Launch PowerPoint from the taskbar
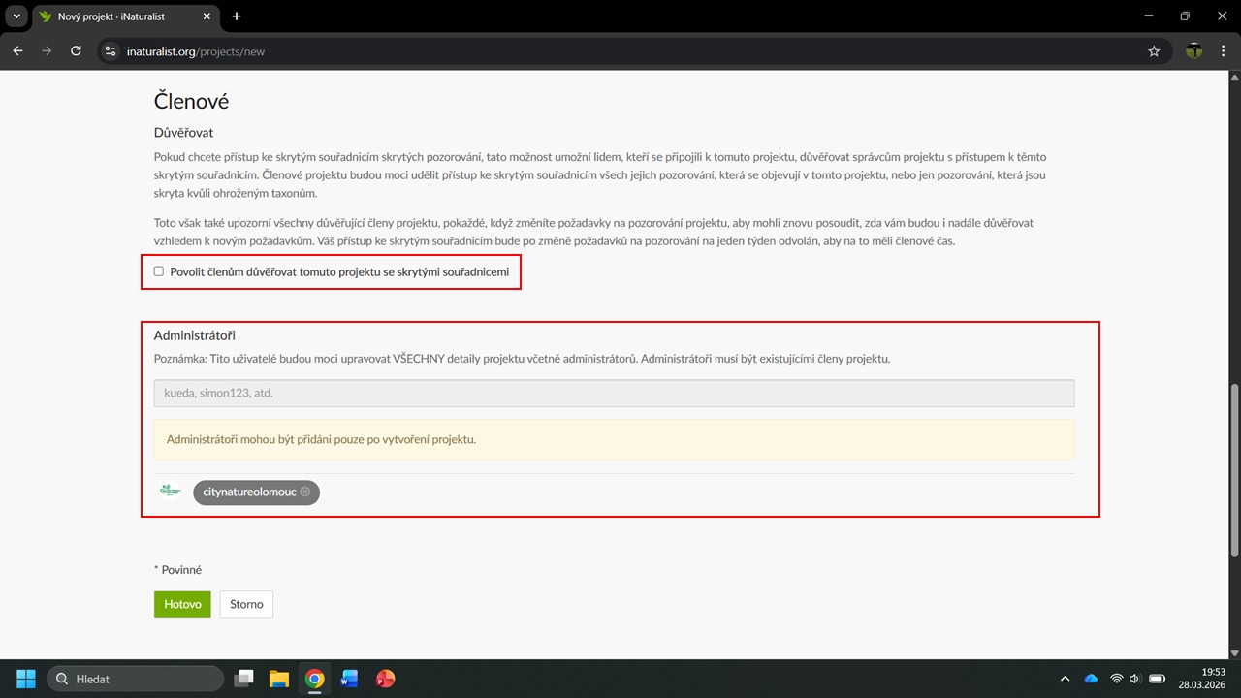 385,679
